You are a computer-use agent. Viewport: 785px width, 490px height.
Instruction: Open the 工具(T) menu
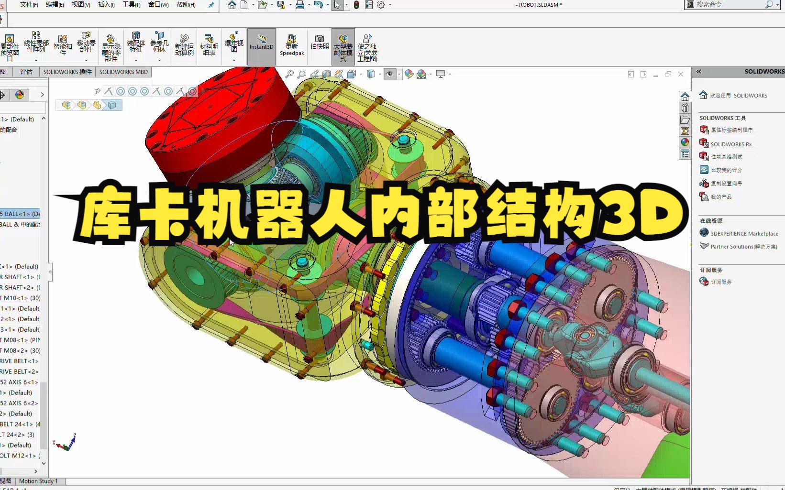click(132, 4)
